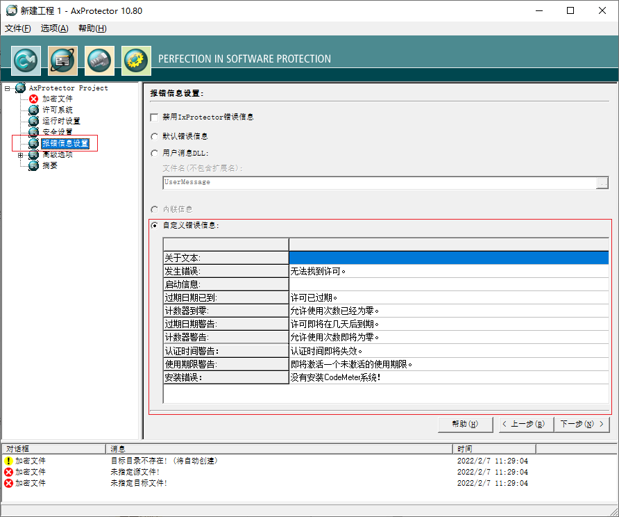This screenshot has width=619, height=517.
Task: Click the UserMessage file name input field
Action: click(380, 183)
